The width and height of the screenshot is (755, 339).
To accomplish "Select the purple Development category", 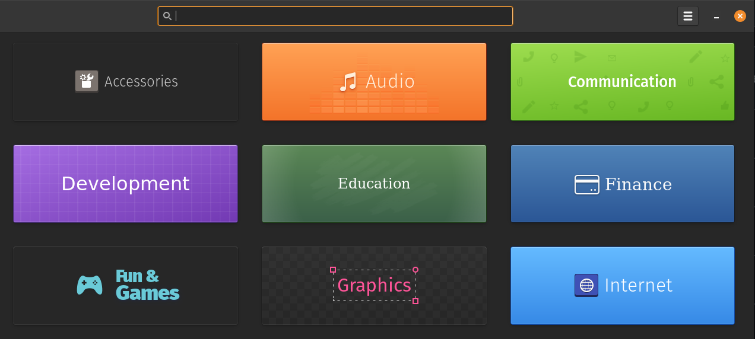I will coord(125,184).
